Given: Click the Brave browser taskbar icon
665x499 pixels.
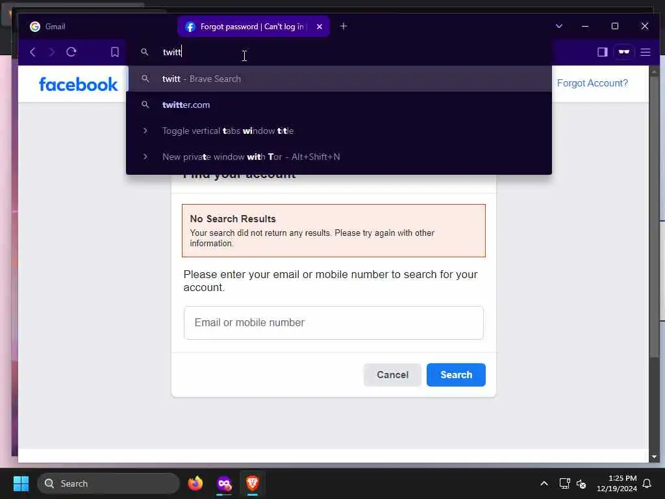Looking at the screenshot, I should [253, 483].
